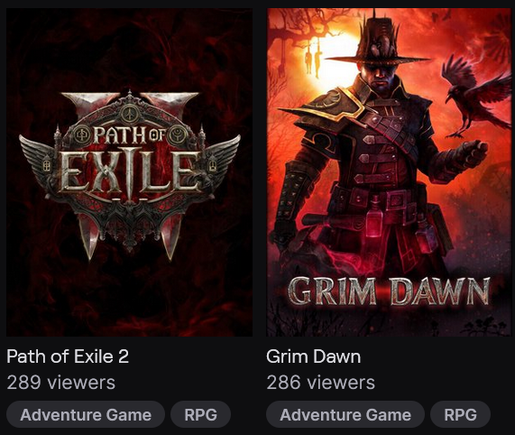Image resolution: width=515 pixels, height=435 pixels.
Task: Select RPG tag under Path of Exile 2
Action: click(201, 414)
